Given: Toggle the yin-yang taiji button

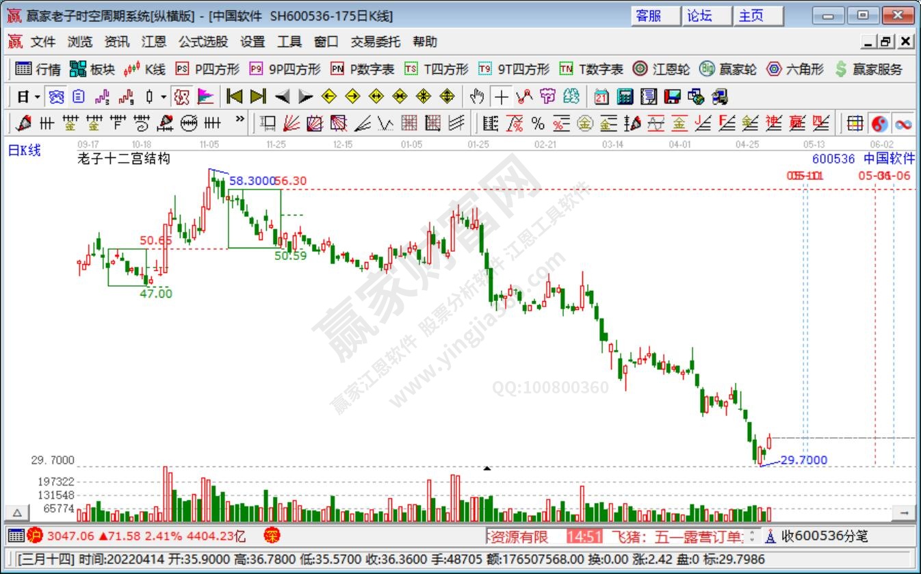Looking at the screenshot, I should (879, 123).
